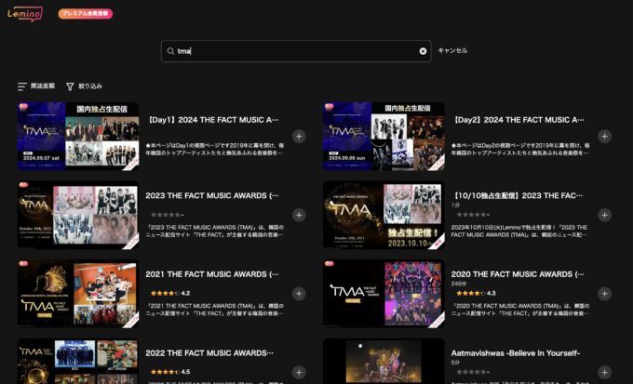Add Aatmavishwas -Believe In Yourself- to list
This screenshot has width=633, height=384.
604,372
